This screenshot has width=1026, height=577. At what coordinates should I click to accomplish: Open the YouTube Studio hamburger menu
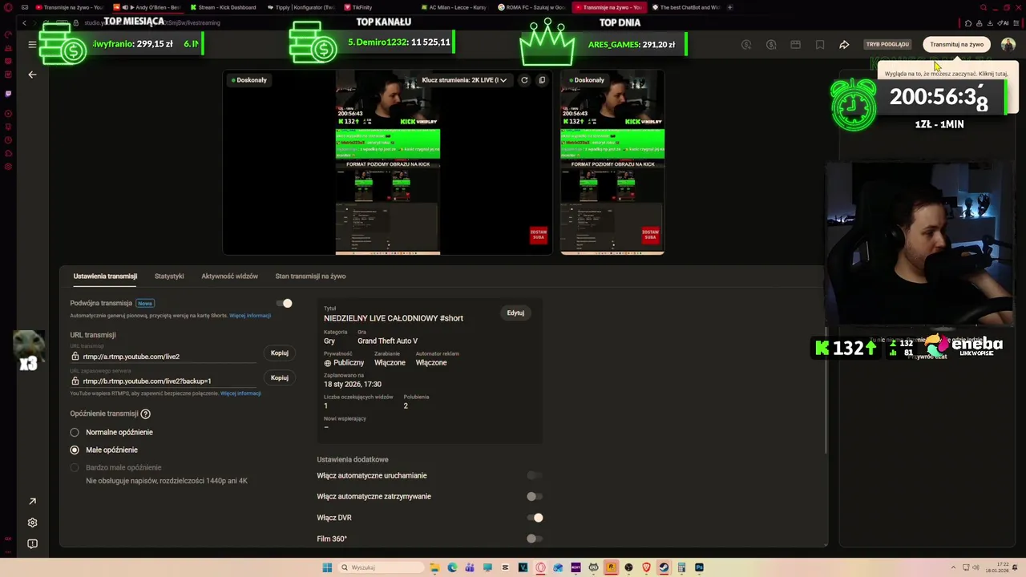point(32,45)
